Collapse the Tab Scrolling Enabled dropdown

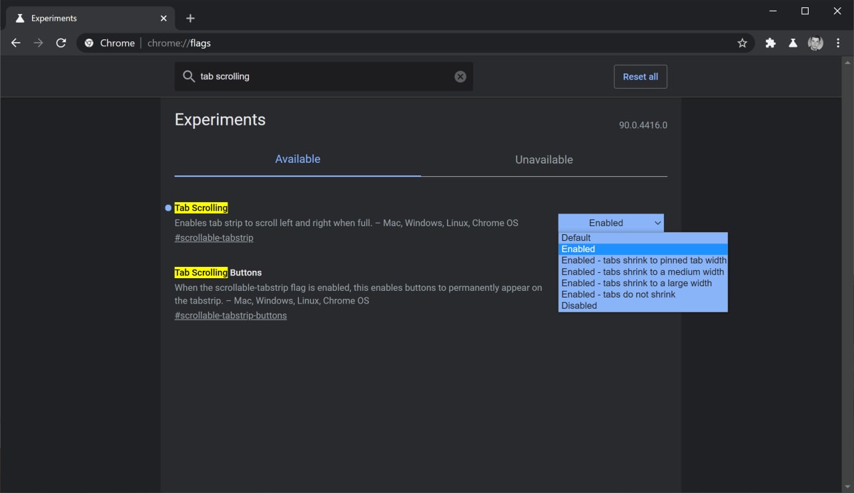tap(611, 223)
